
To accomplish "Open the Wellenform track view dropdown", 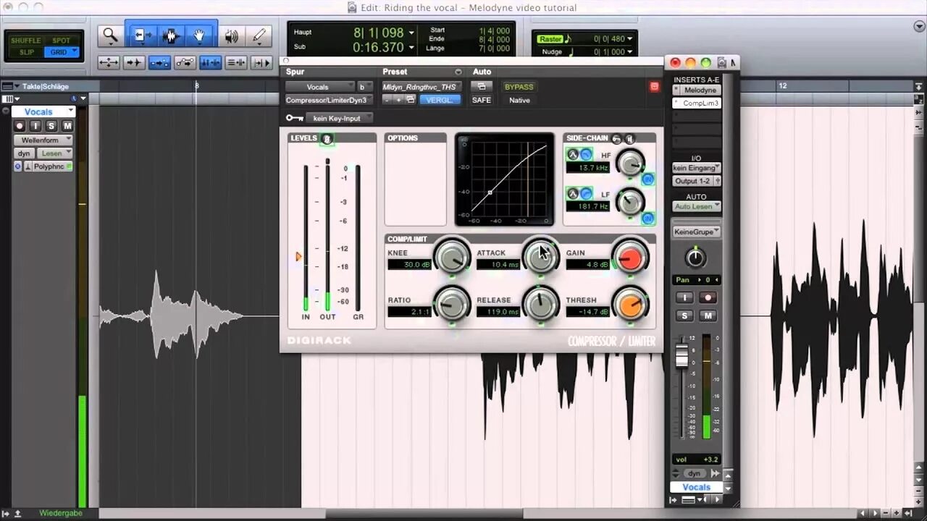I will coord(44,140).
